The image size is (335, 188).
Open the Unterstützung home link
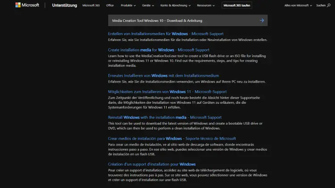pyautogui.click(x=64, y=5)
